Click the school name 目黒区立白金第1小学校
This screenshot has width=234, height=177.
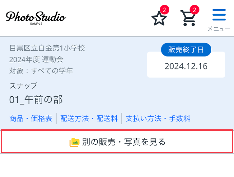(47, 48)
